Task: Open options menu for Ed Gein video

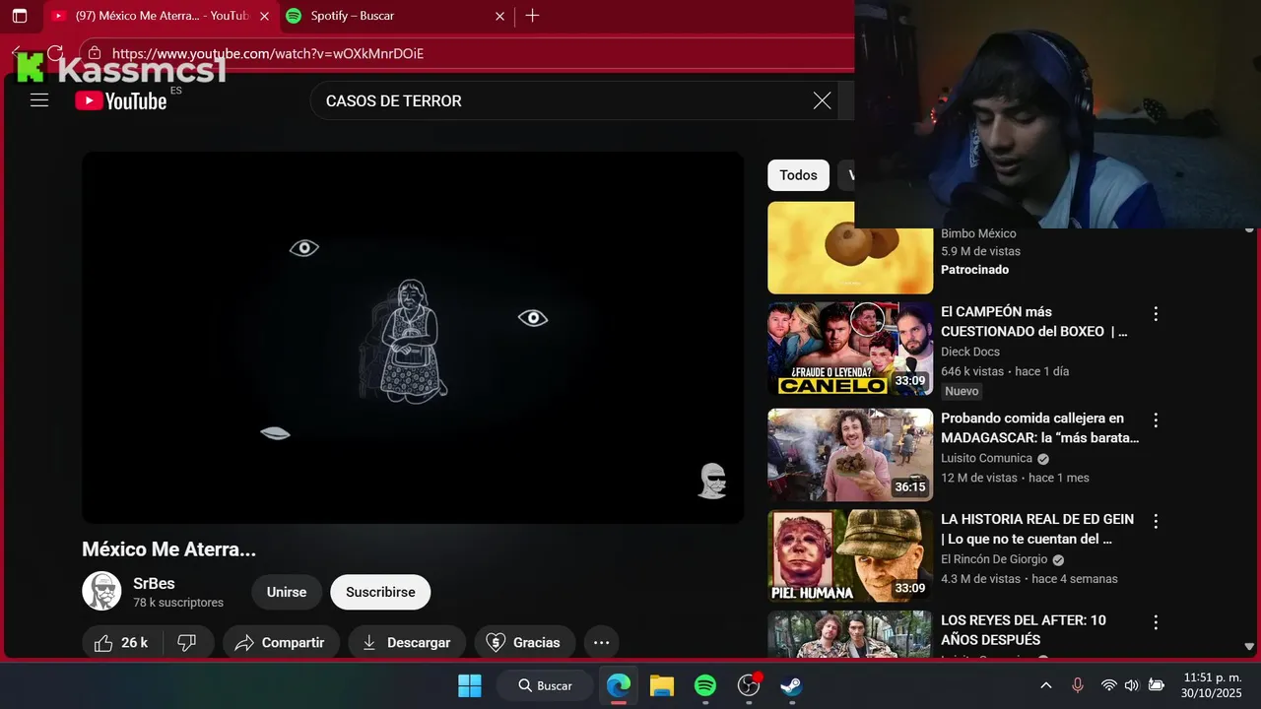Action: pyautogui.click(x=1156, y=521)
